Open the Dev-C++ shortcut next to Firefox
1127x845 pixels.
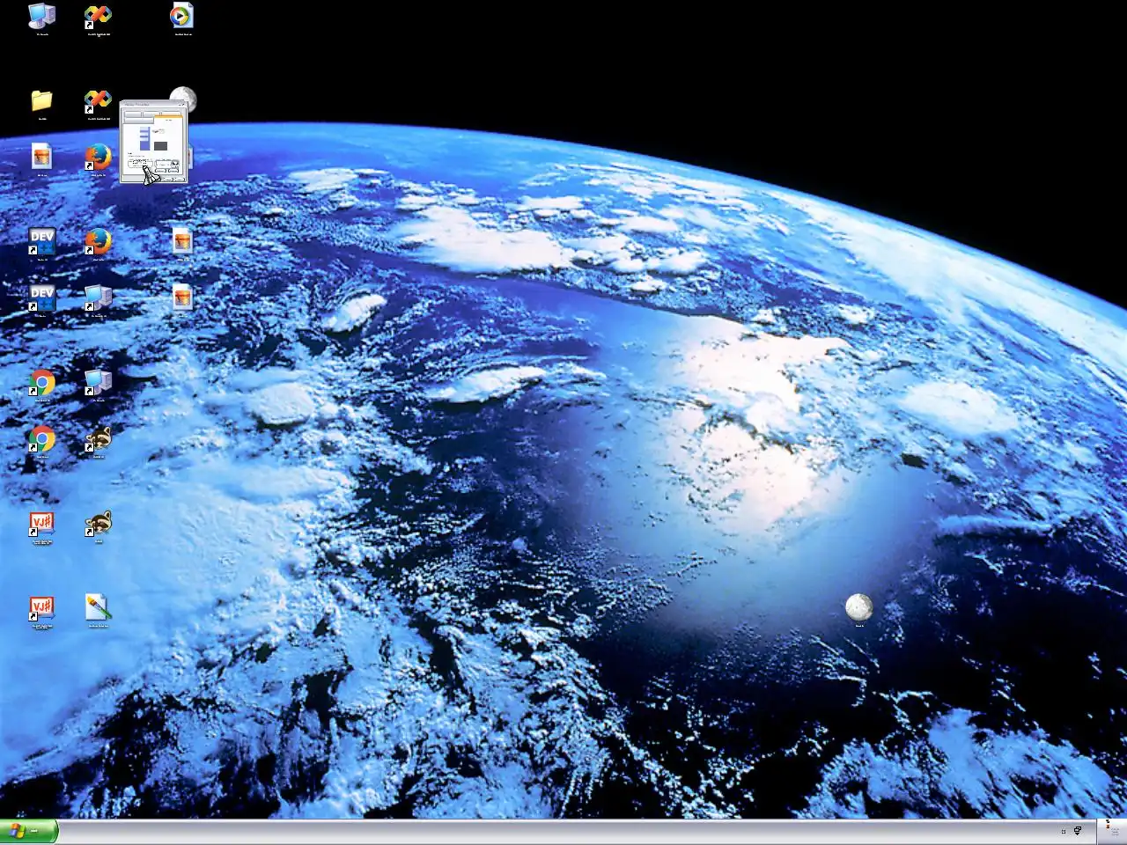click(x=41, y=241)
